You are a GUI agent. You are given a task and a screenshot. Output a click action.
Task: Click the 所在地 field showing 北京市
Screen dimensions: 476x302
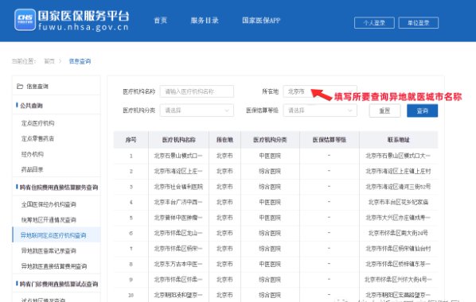[320, 91]
